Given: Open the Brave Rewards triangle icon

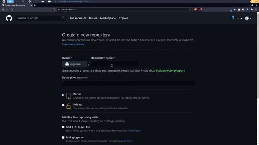Looking at the screenshot, I should click(x=200, y=10).
